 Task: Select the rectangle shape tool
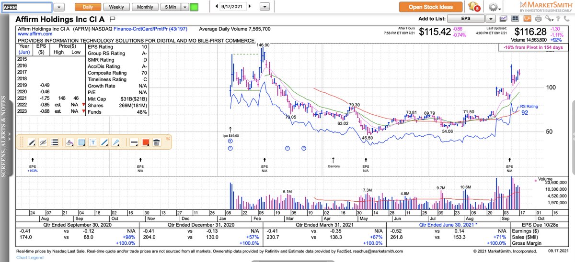click(x=81, y=142)
